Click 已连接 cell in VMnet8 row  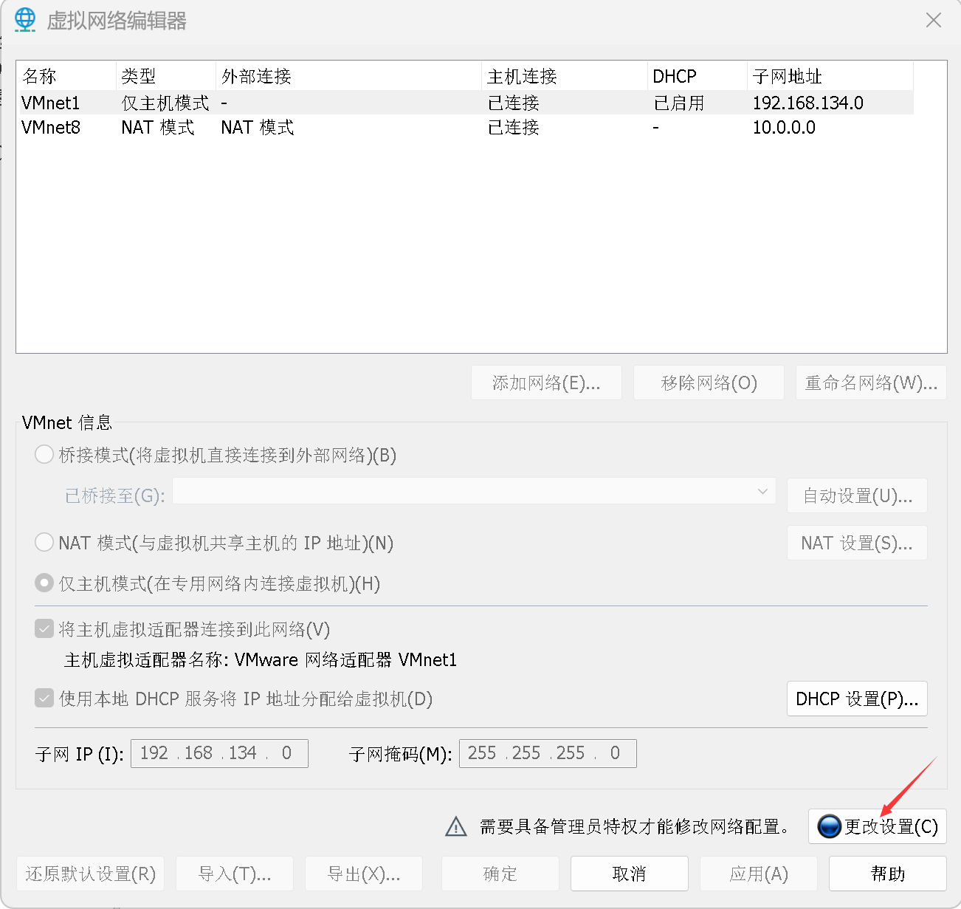(514, 127)
